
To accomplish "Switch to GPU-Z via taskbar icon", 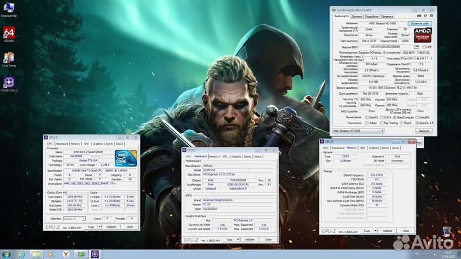I will [x=81, y=255].
